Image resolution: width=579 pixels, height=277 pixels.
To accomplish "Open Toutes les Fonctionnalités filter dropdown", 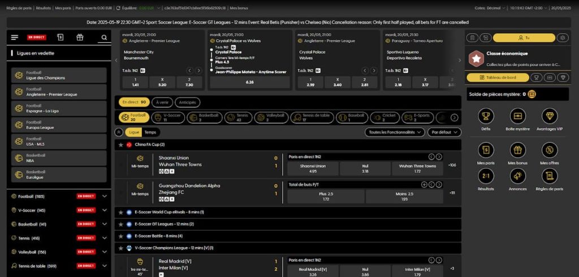I will 395,132.
